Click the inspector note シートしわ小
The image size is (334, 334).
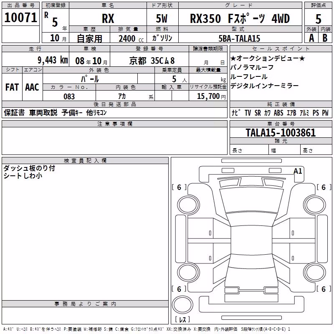(23, 176)
